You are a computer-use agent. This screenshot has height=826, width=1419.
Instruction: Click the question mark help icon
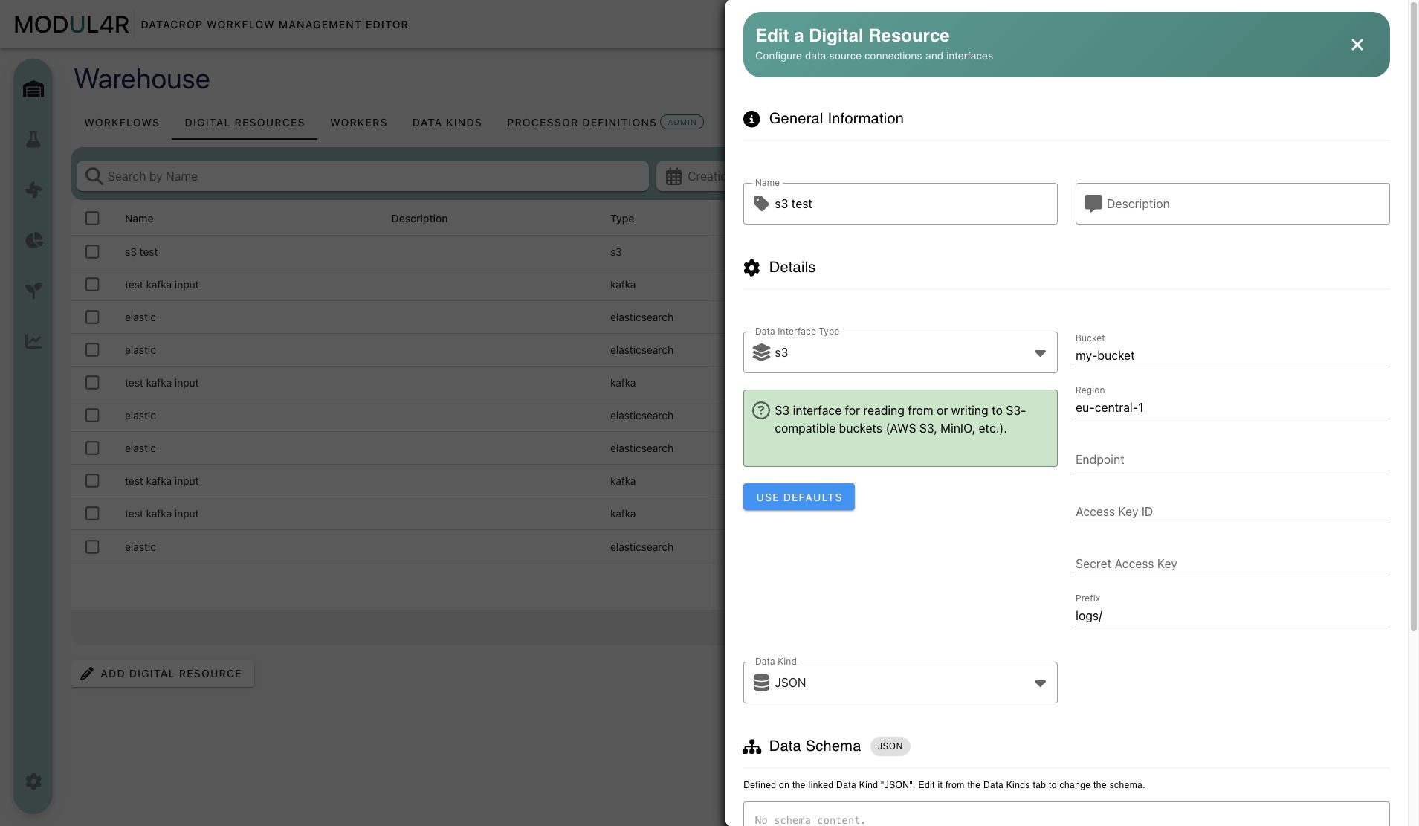[760, 410]
